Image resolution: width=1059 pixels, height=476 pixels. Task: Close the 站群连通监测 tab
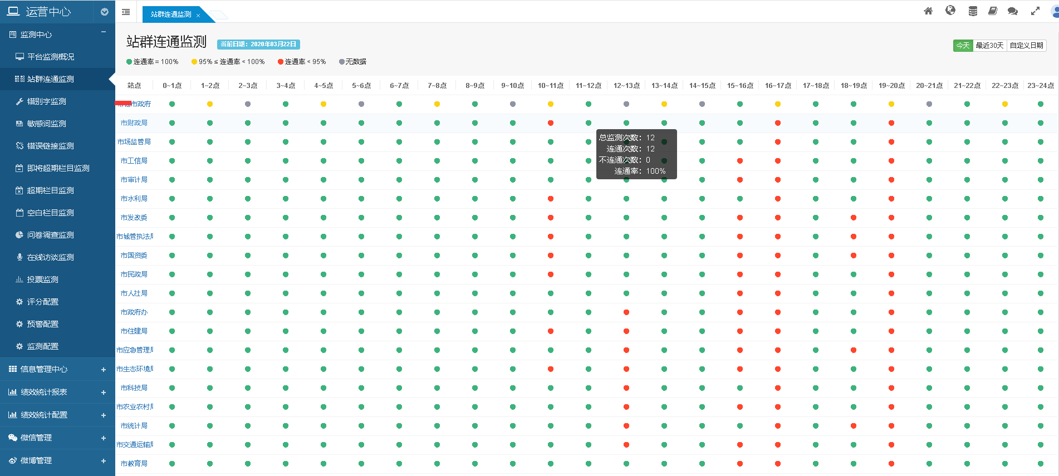(x=198, y=16)
